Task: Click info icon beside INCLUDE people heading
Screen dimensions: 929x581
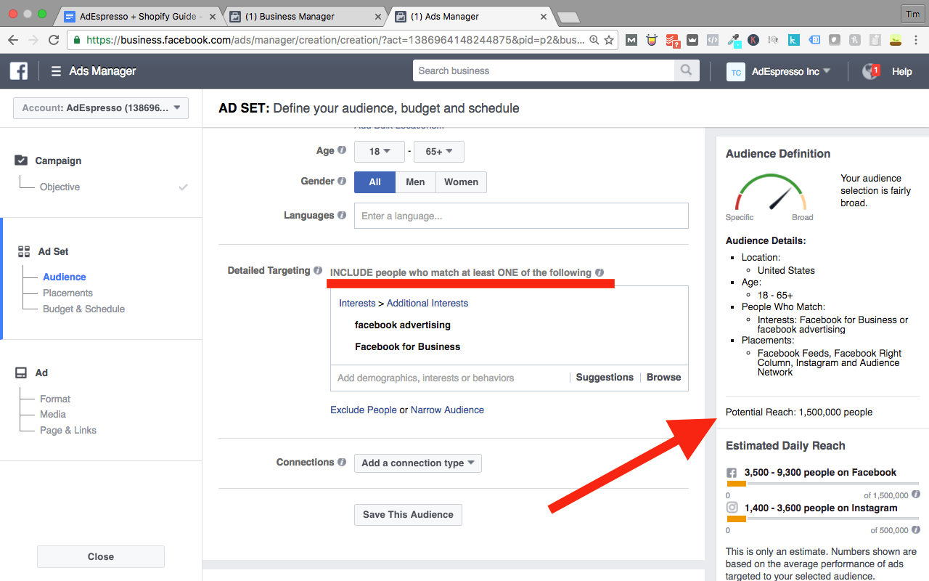Action: (x=599, y=273)
